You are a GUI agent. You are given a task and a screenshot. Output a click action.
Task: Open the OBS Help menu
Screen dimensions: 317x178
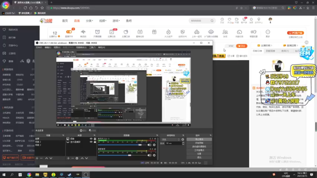click(x=101, y=47)
